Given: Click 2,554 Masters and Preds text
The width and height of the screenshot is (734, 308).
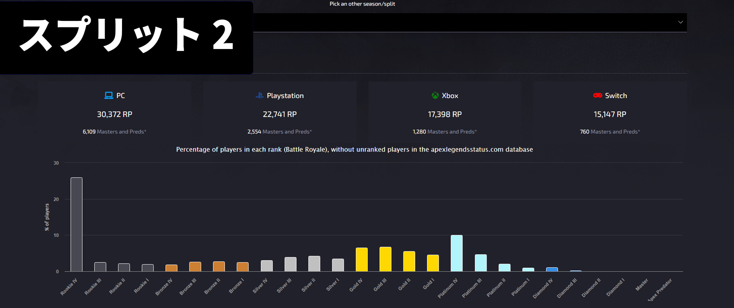Looking at the screenshot, I should click(x=280, y=132).
